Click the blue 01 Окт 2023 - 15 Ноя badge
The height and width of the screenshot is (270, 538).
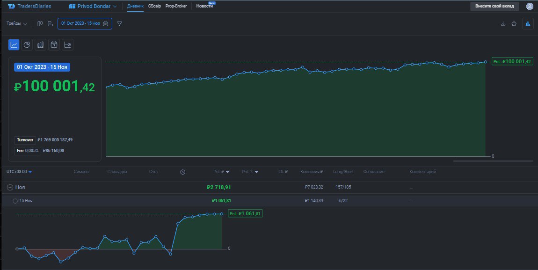[x=42, y=67]
